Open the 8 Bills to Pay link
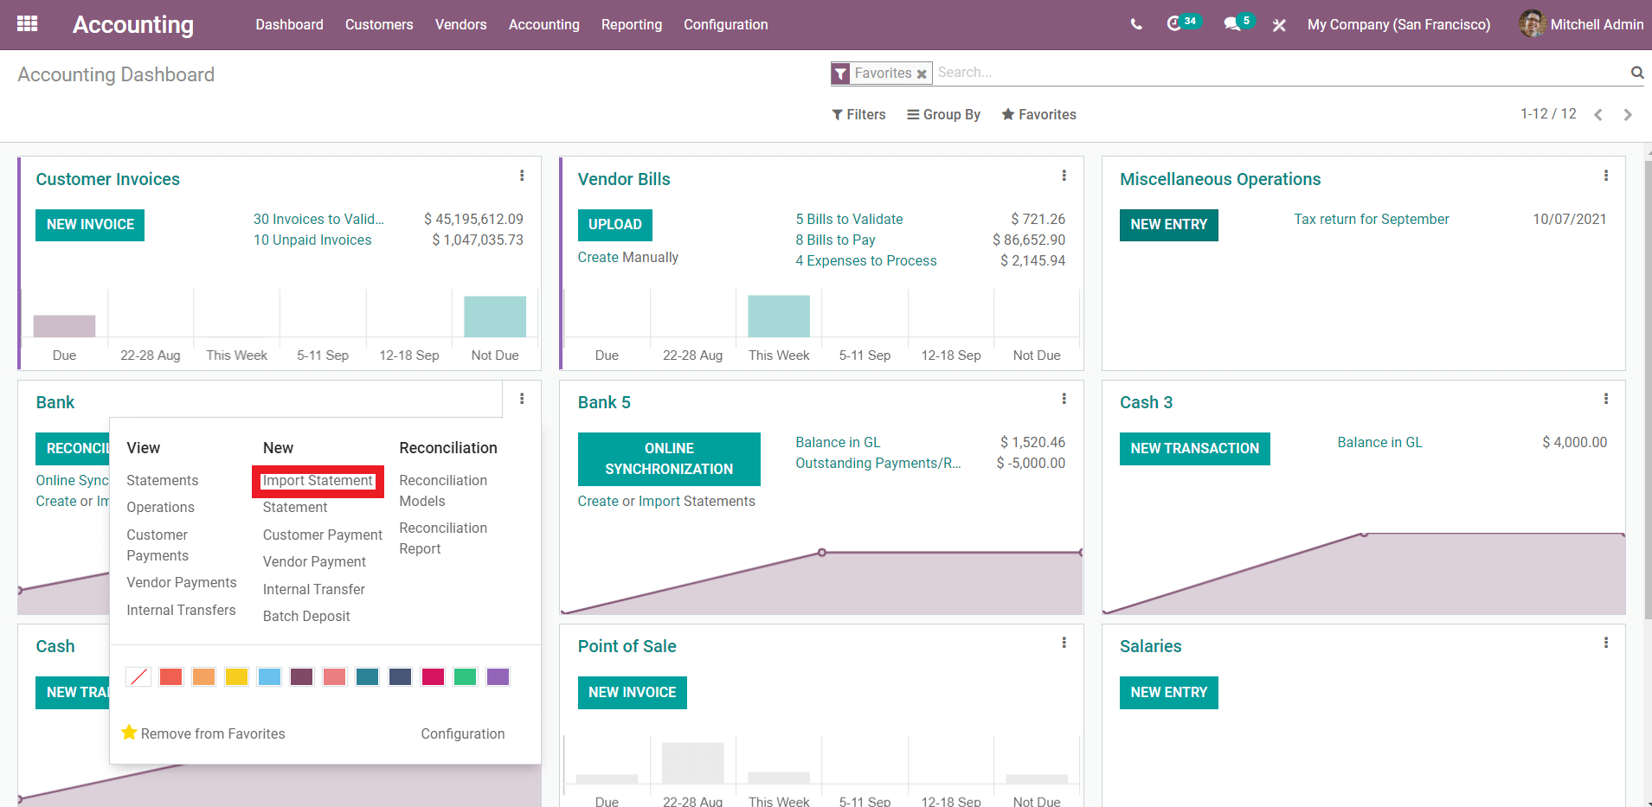 pyautogui.click(x=835, y=240)
